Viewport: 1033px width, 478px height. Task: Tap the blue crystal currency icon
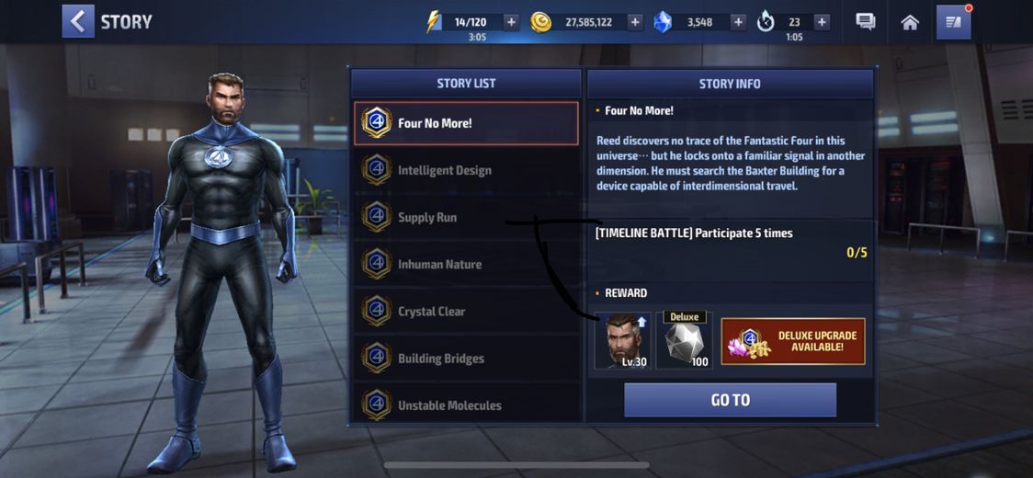662,22
